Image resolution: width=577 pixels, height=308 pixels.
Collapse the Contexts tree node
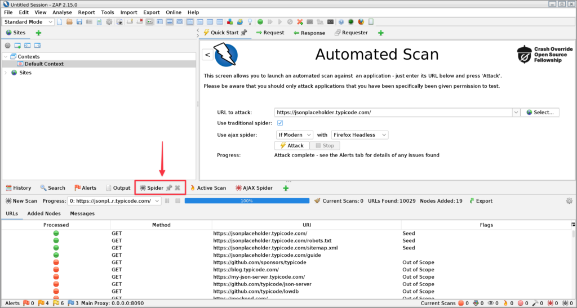click(x=6, y=57)
